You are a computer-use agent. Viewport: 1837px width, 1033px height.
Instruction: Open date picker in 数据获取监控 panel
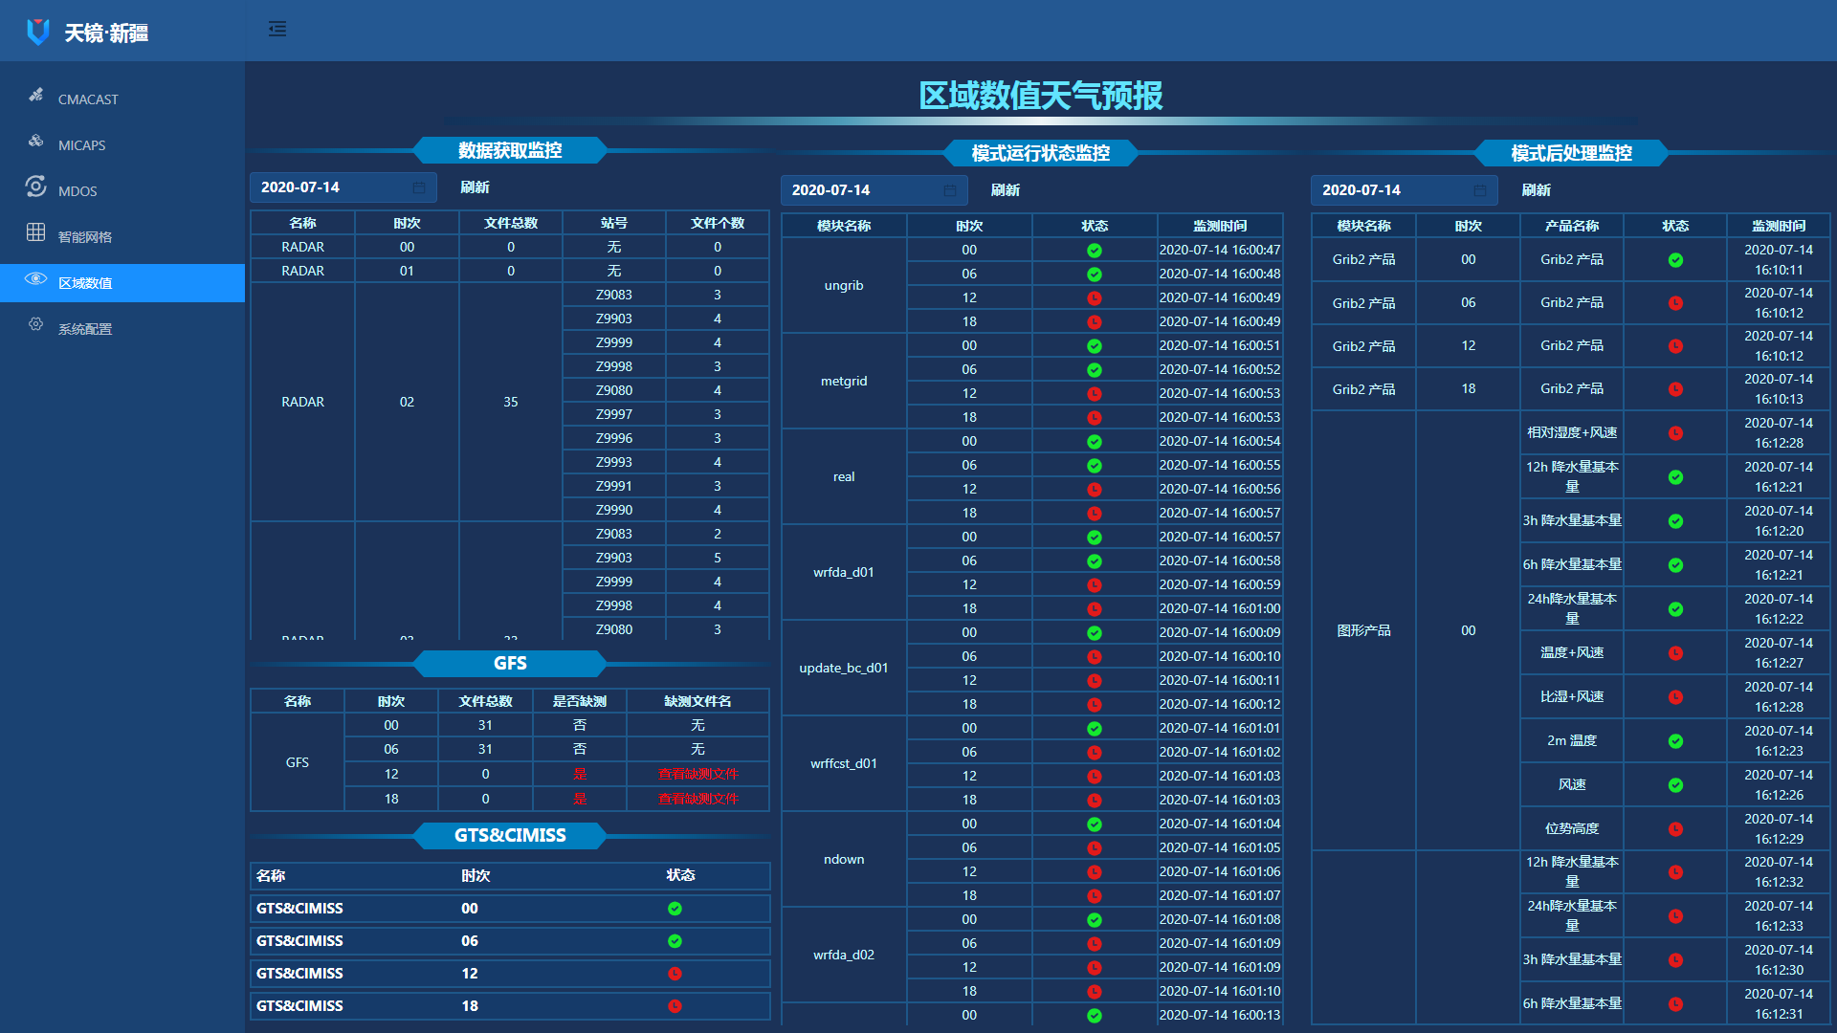343,187
